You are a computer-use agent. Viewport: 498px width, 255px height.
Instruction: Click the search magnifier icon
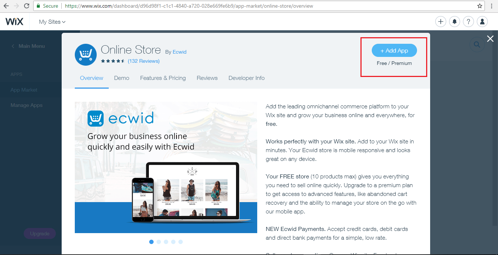coord(477,45)
